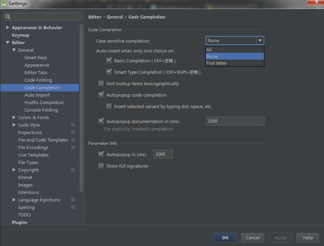The image size is (324, 246).
Task: Click the search magnifier icon in settings
Action: click(x=8, y=17)
